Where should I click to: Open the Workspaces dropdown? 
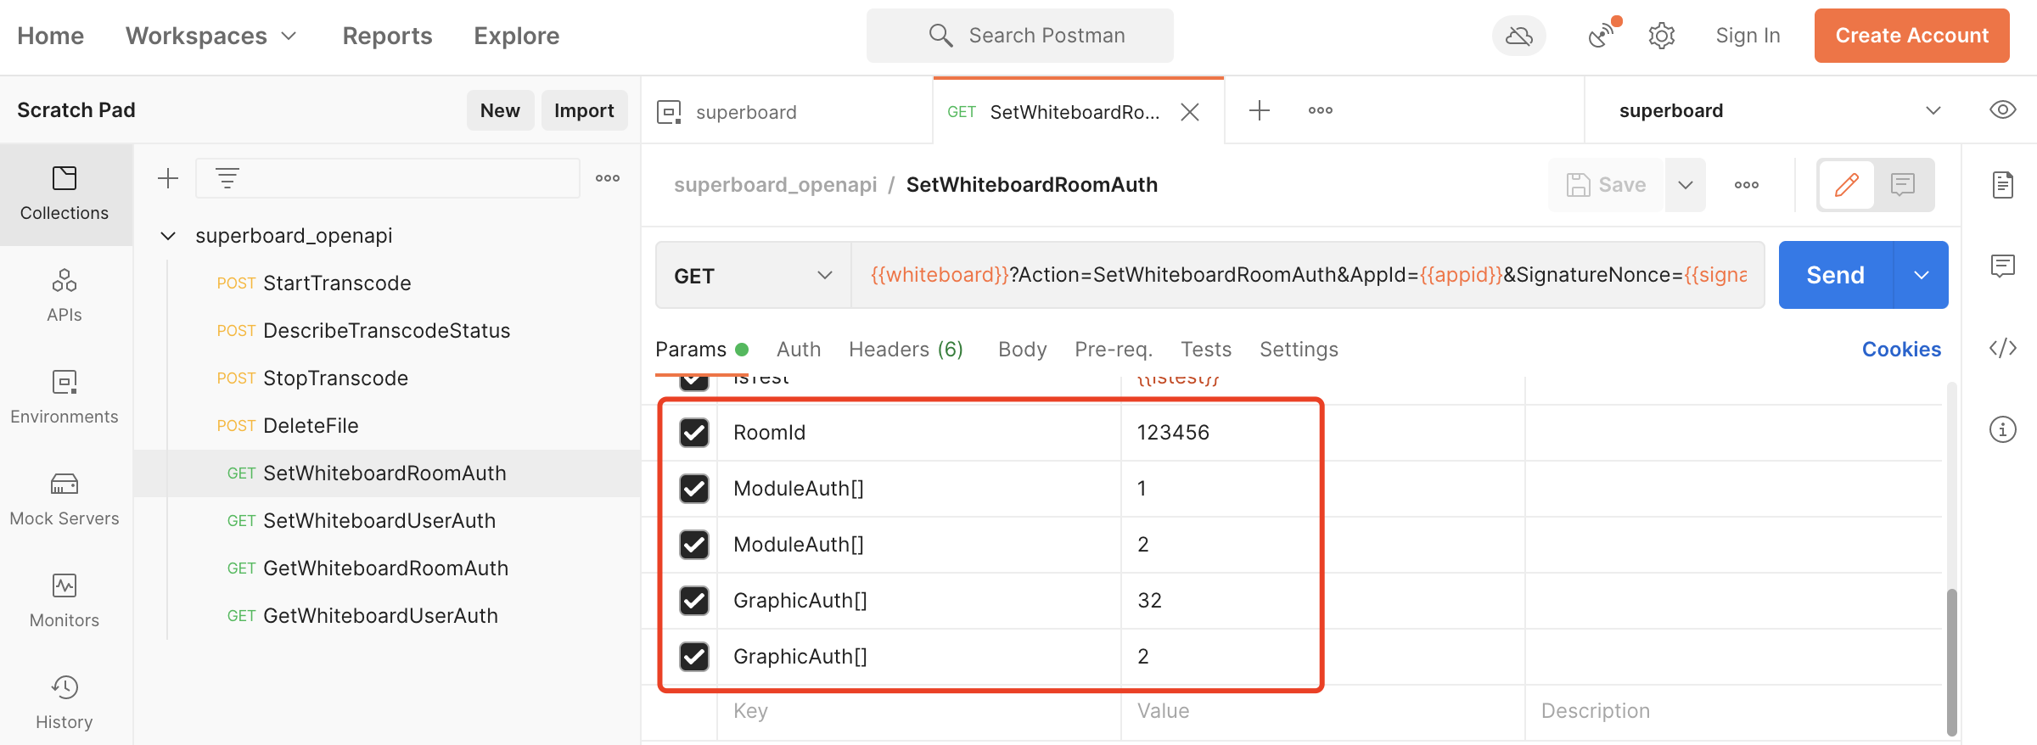[210, 36]
